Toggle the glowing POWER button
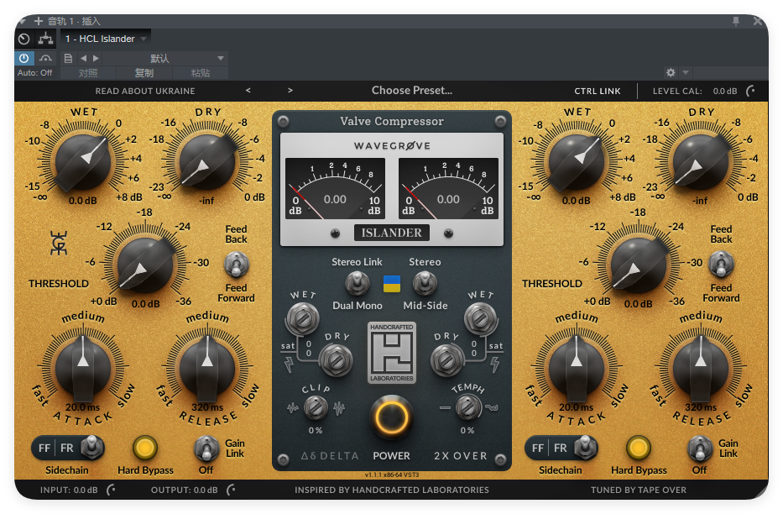 (x=391, y=417)
